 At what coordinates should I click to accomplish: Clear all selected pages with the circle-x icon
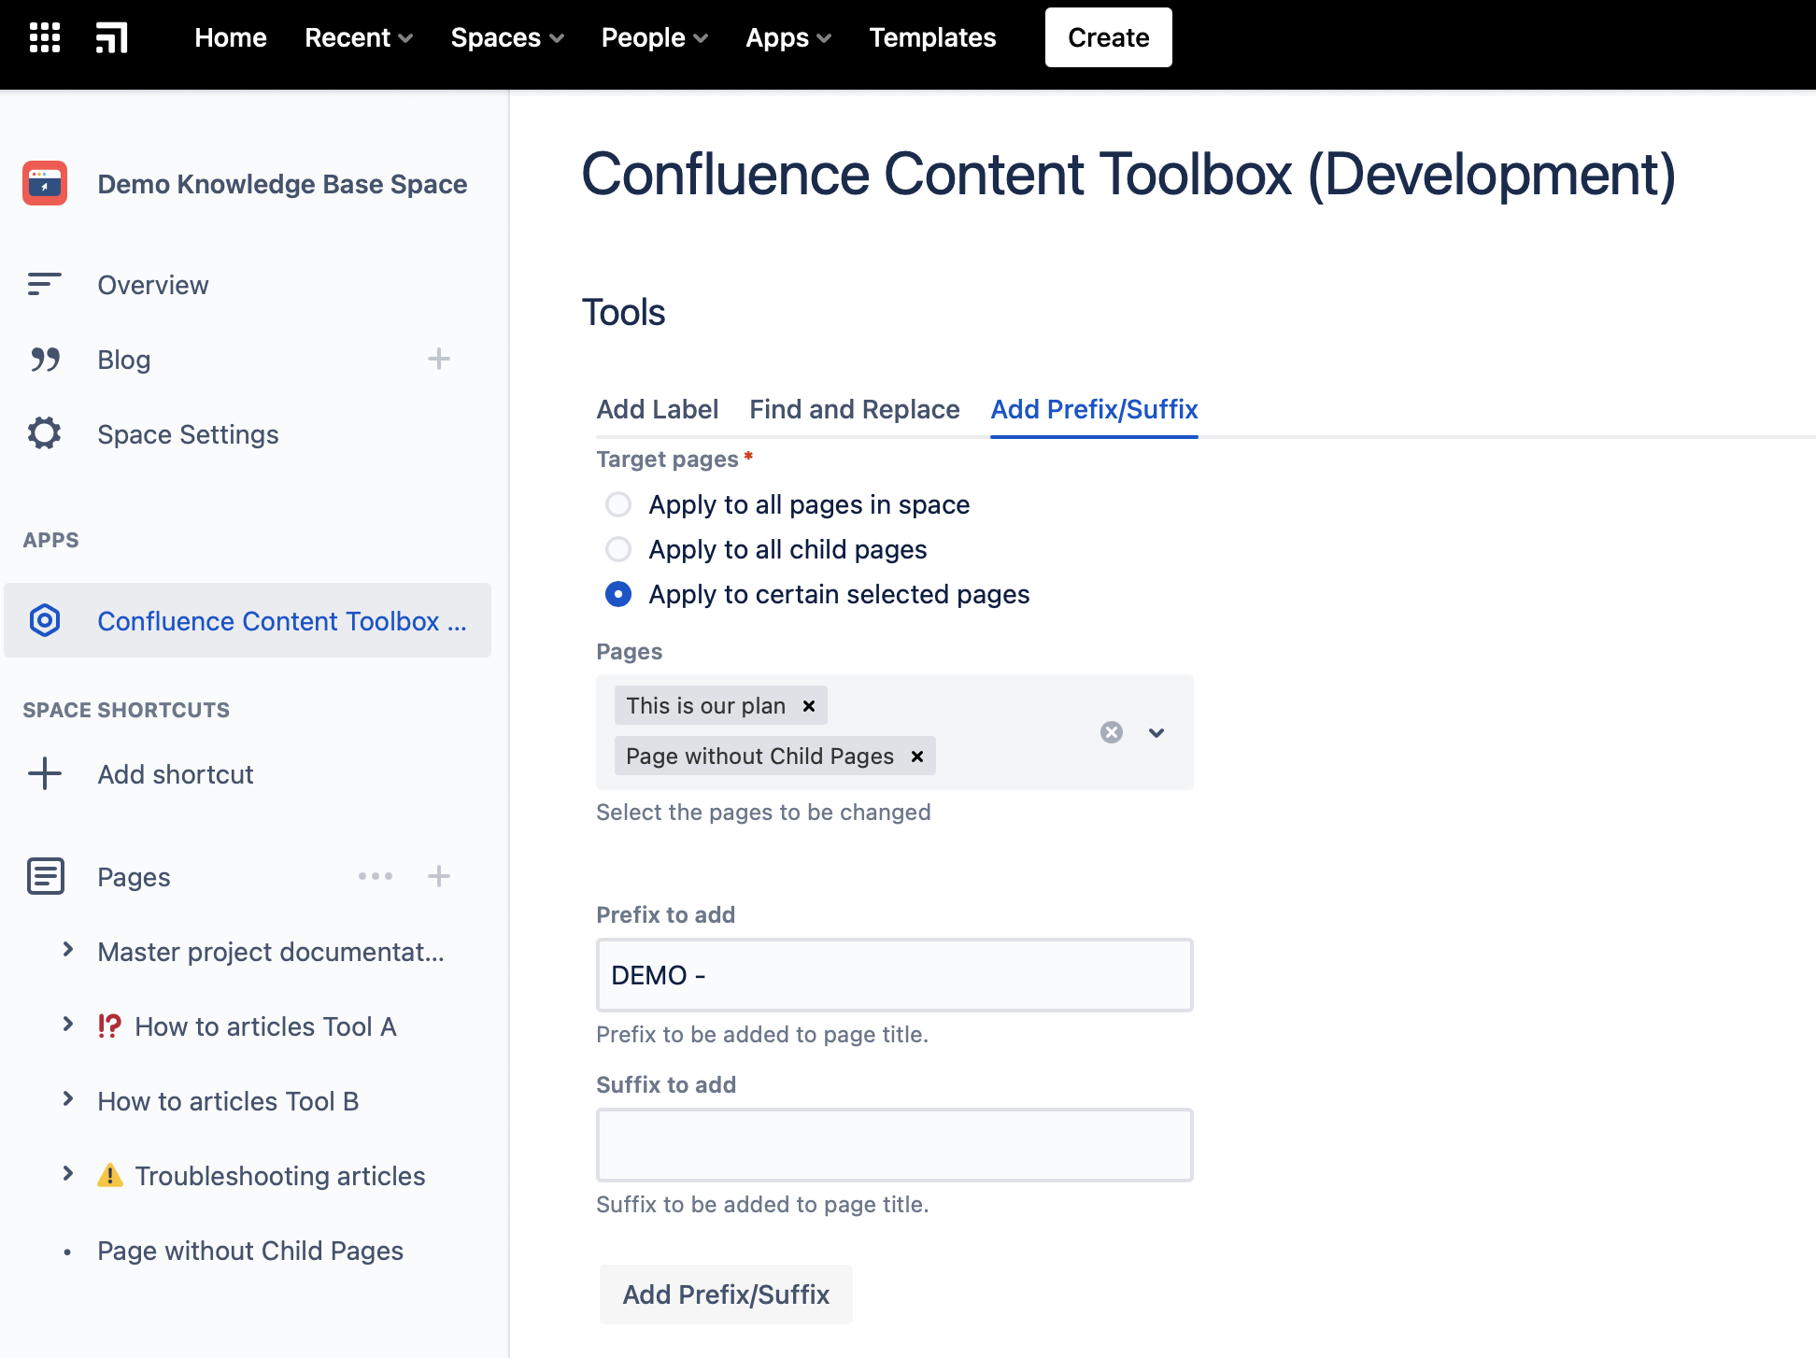(1111, 732)
